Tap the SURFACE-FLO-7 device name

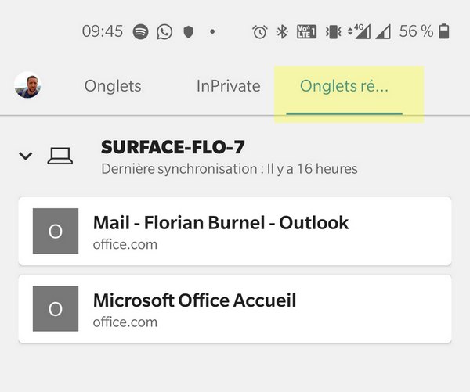[x=173, y=147]
